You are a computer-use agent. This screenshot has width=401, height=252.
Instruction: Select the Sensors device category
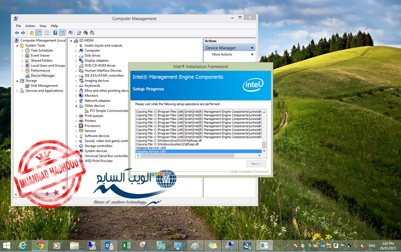tap(90, 131)
